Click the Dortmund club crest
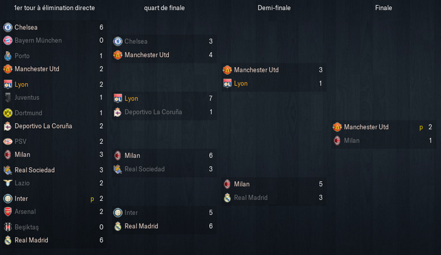Image resolution: width=441 pixels, height=255 pixels. pyautogui.click(x=8, y=113)
